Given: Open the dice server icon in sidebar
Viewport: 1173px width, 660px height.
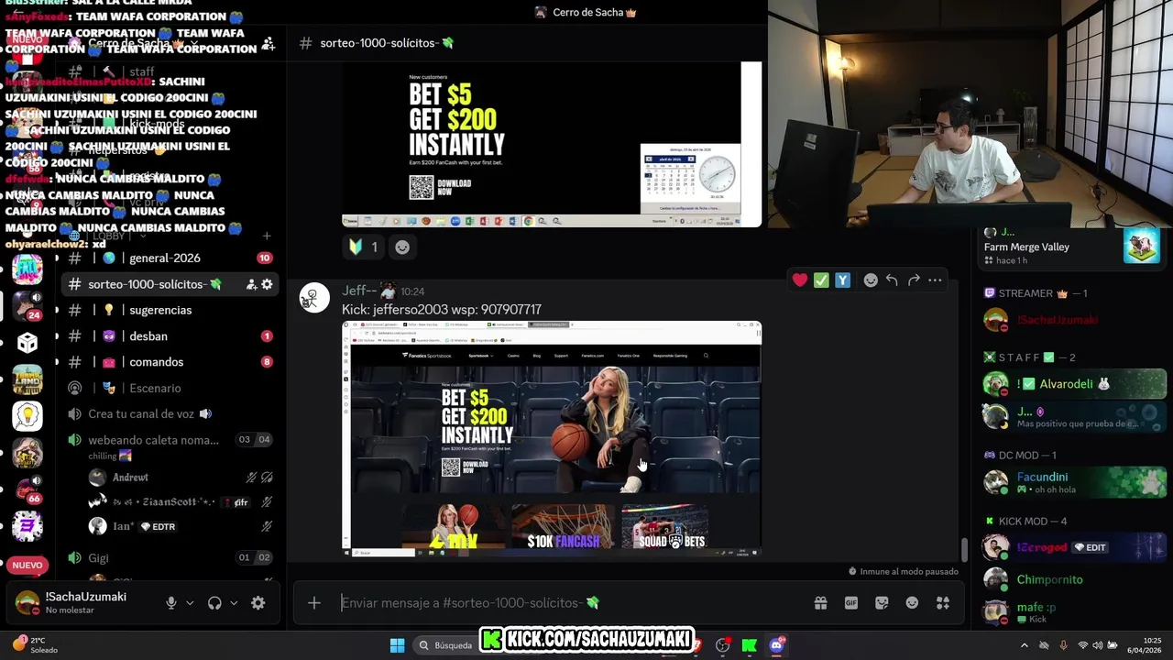Looking at the screenshot, I should [27, 343].
